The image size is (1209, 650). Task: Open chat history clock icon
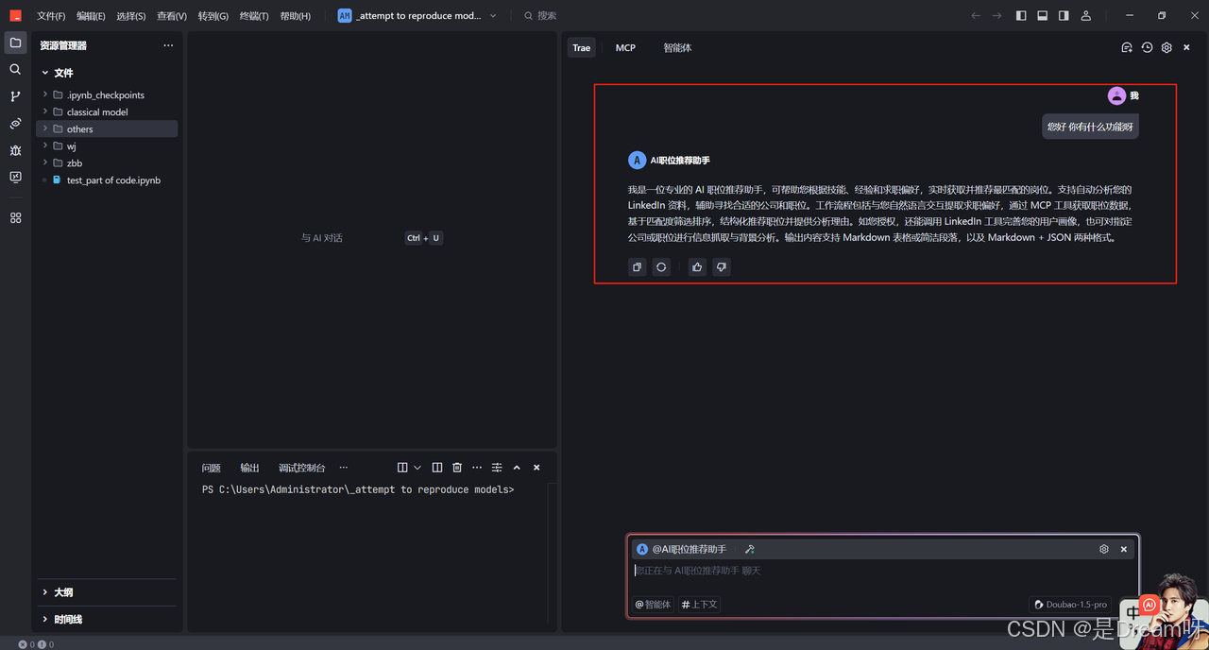[x=1147, y=47]
